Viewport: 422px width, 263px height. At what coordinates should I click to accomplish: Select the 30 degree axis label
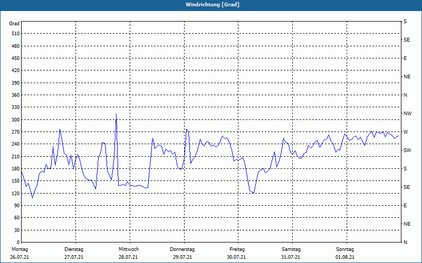[17, 230]
